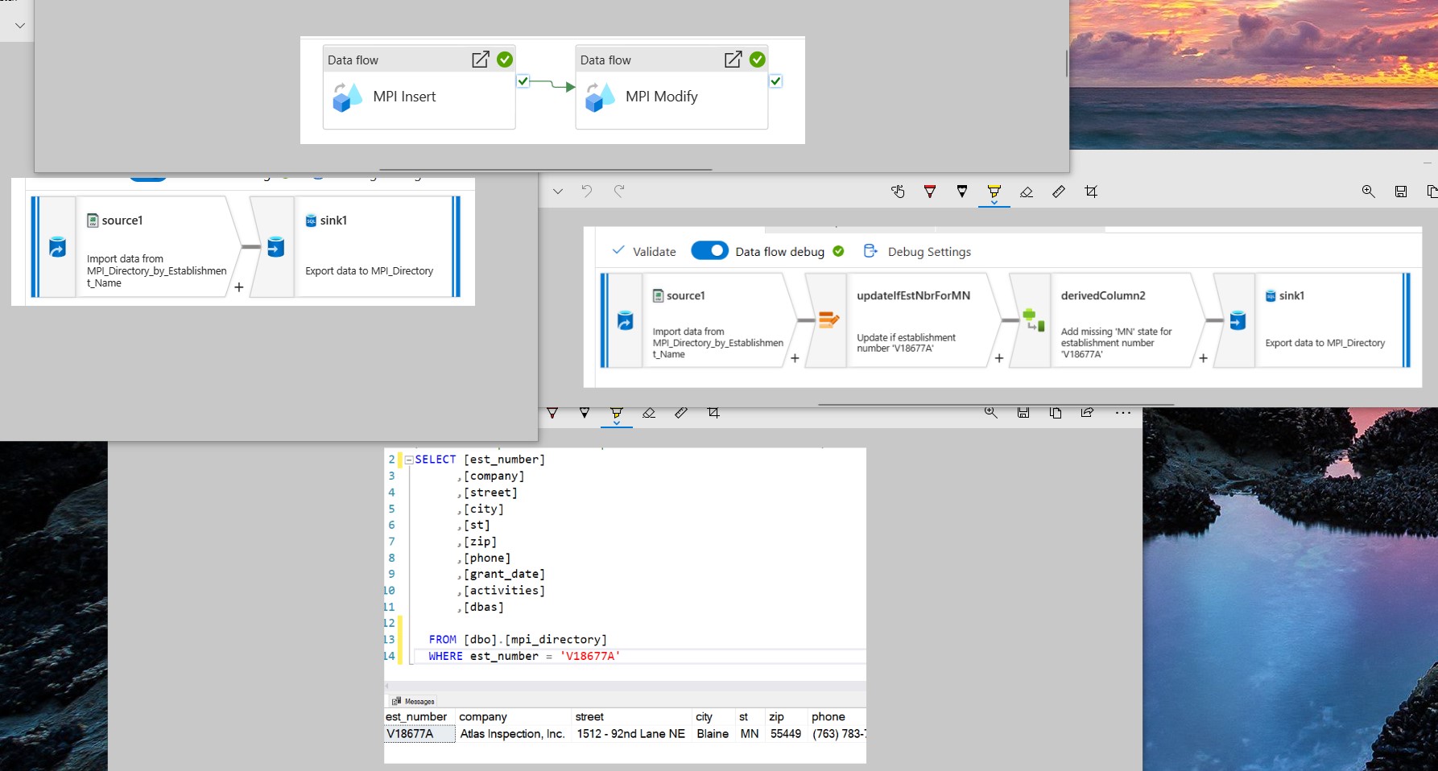Image resolution: width=1438 pixels, height=771 pixels.
Task: Select the ruler above the SQL query snip
Action: [x=681, y=413]
